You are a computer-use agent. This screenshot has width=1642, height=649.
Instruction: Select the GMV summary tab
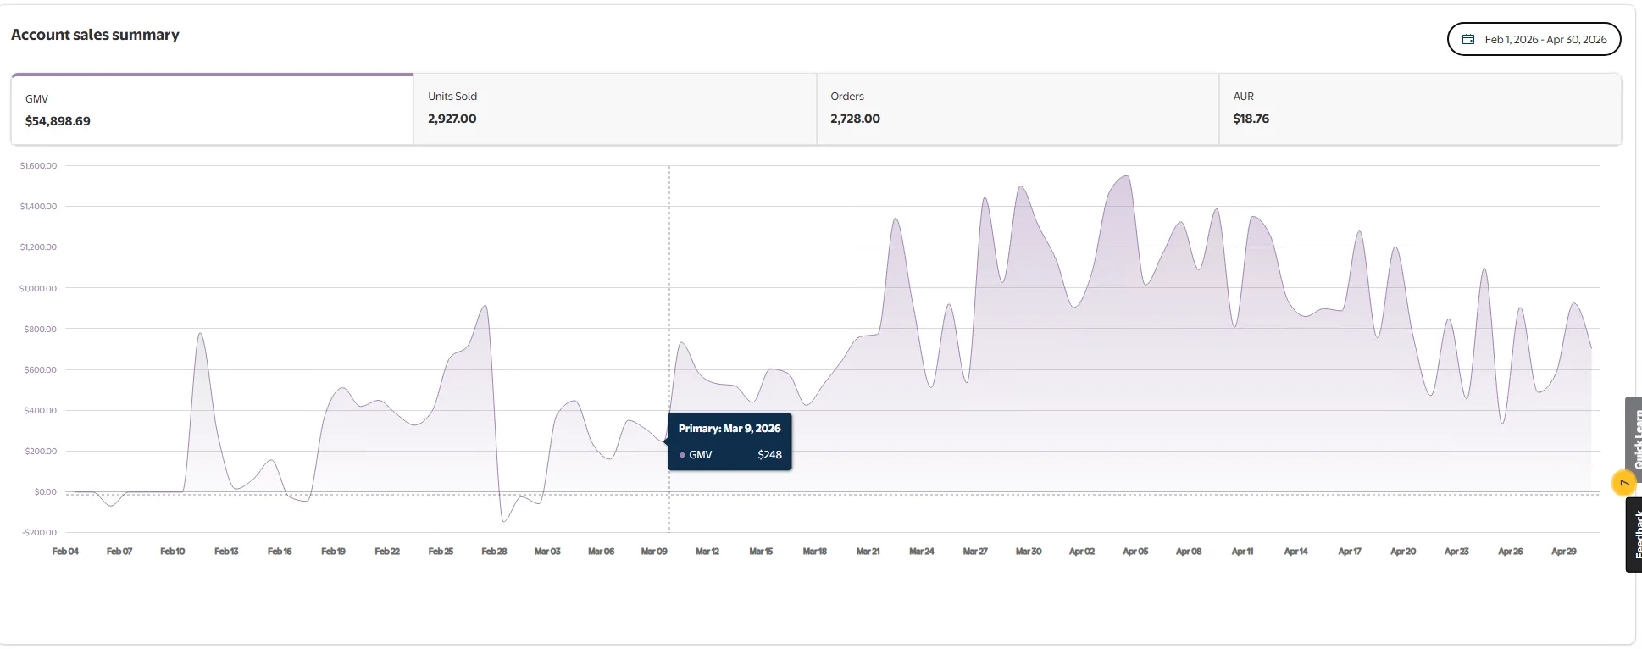(212, 109)
